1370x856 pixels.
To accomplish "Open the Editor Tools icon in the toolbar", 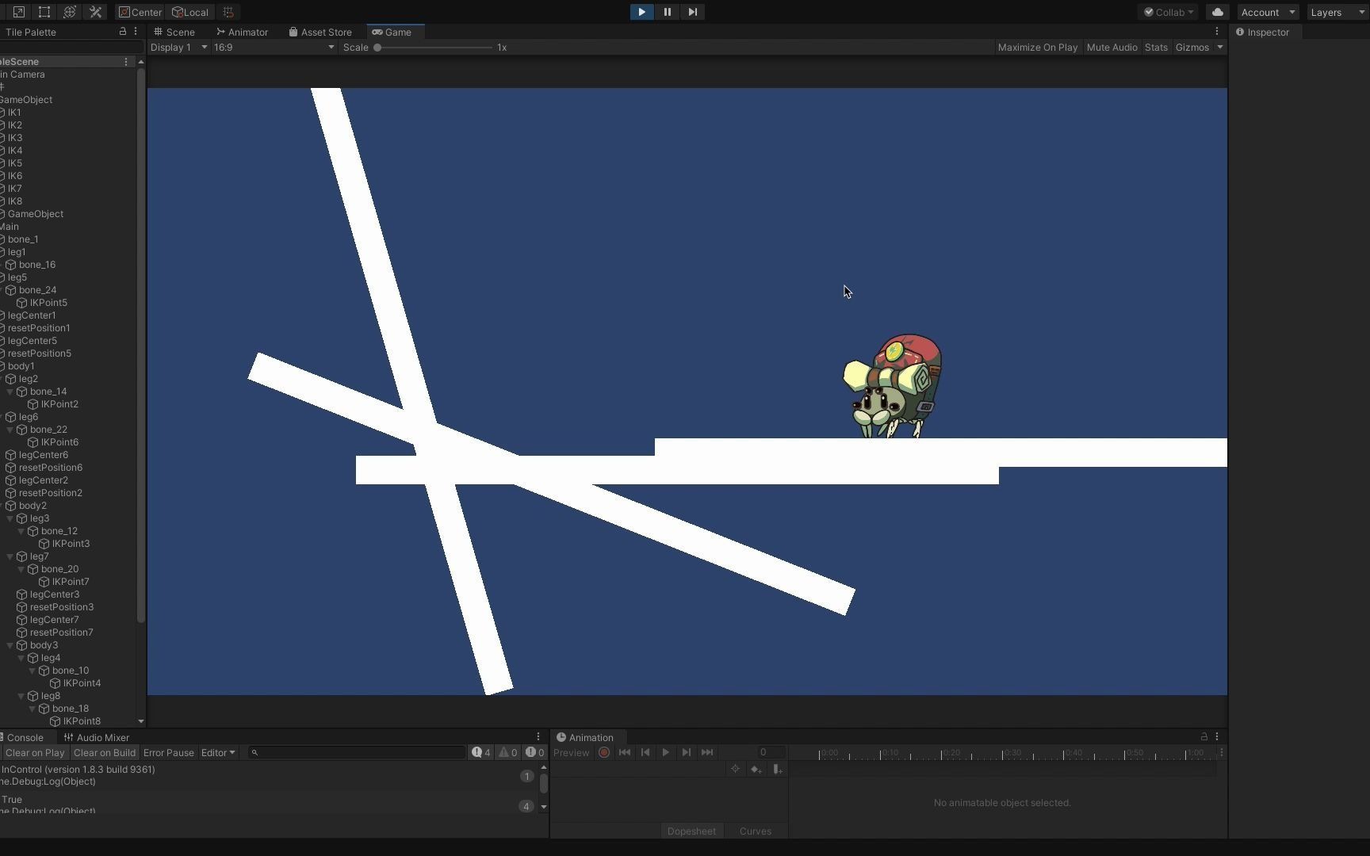I will [96, 12].
